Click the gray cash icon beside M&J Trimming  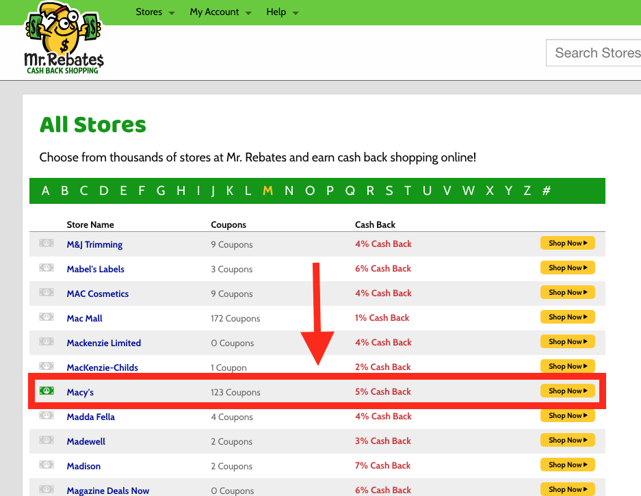(x=47, y=244)
